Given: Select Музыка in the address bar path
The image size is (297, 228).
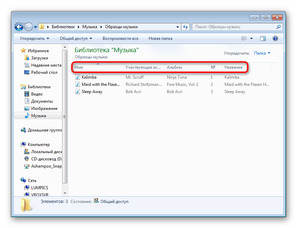Looking at the screenshot, I should pyautogui.click(x=90, y=27).
